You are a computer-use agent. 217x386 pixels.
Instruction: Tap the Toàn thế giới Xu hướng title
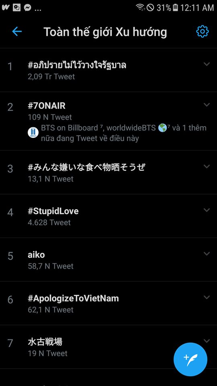click(105, 32)
